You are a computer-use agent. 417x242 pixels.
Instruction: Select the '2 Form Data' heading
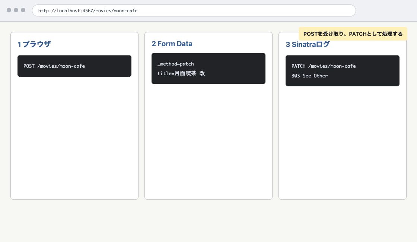172,44
